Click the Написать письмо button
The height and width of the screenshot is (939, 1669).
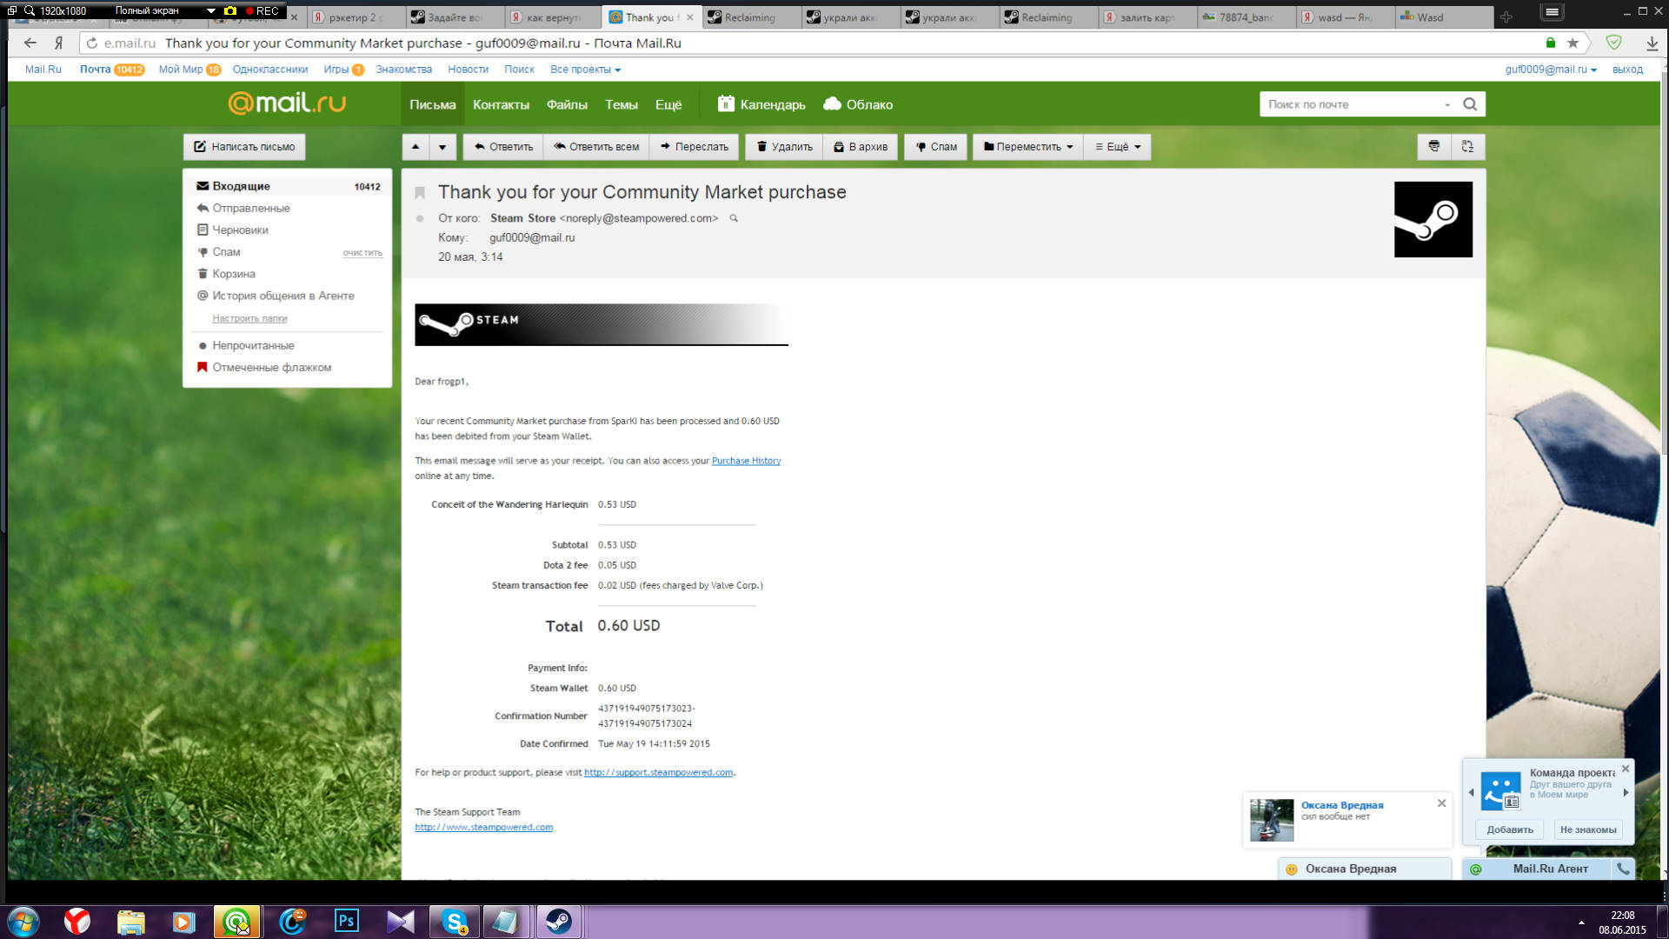point(244,147)
